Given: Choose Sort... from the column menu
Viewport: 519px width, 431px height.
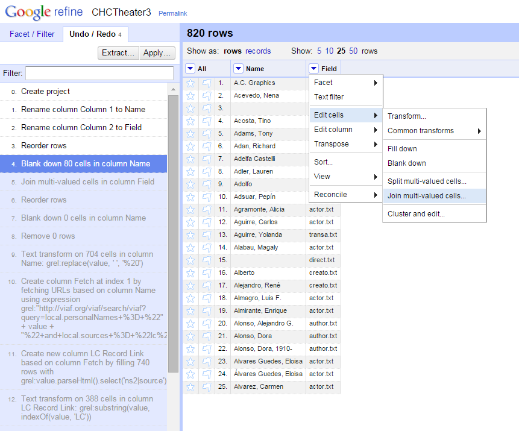Looking at the screenshot, I should coord(346,162).
